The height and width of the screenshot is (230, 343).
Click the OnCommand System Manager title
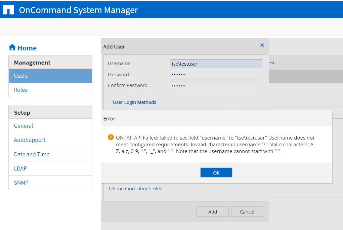(78, 10)
